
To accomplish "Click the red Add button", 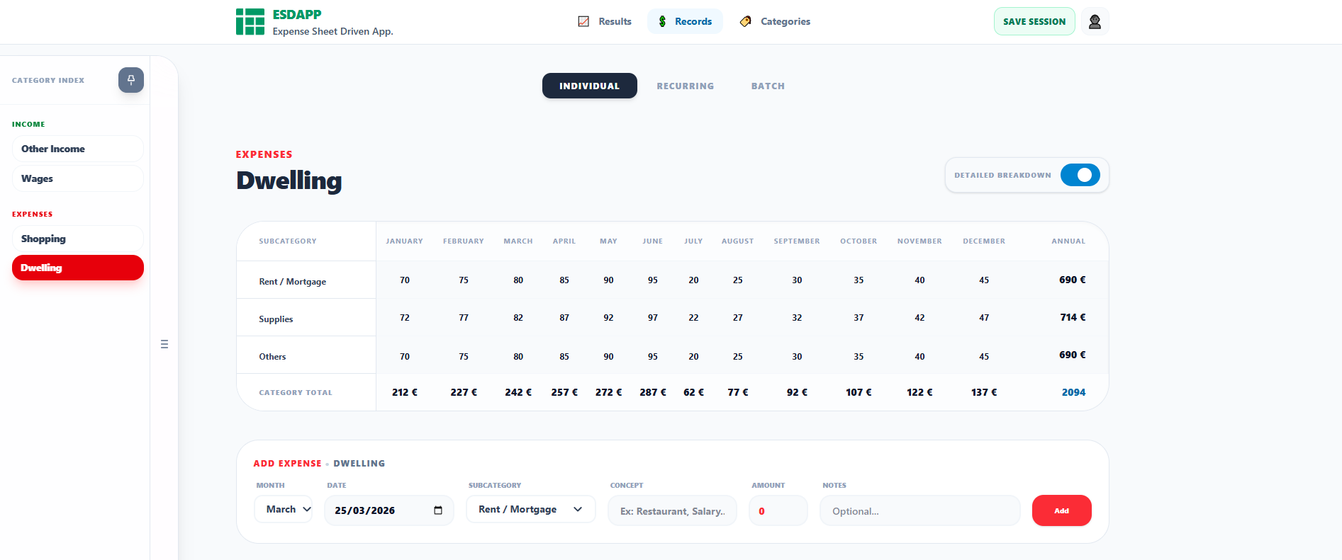I will click(1061, 510).
